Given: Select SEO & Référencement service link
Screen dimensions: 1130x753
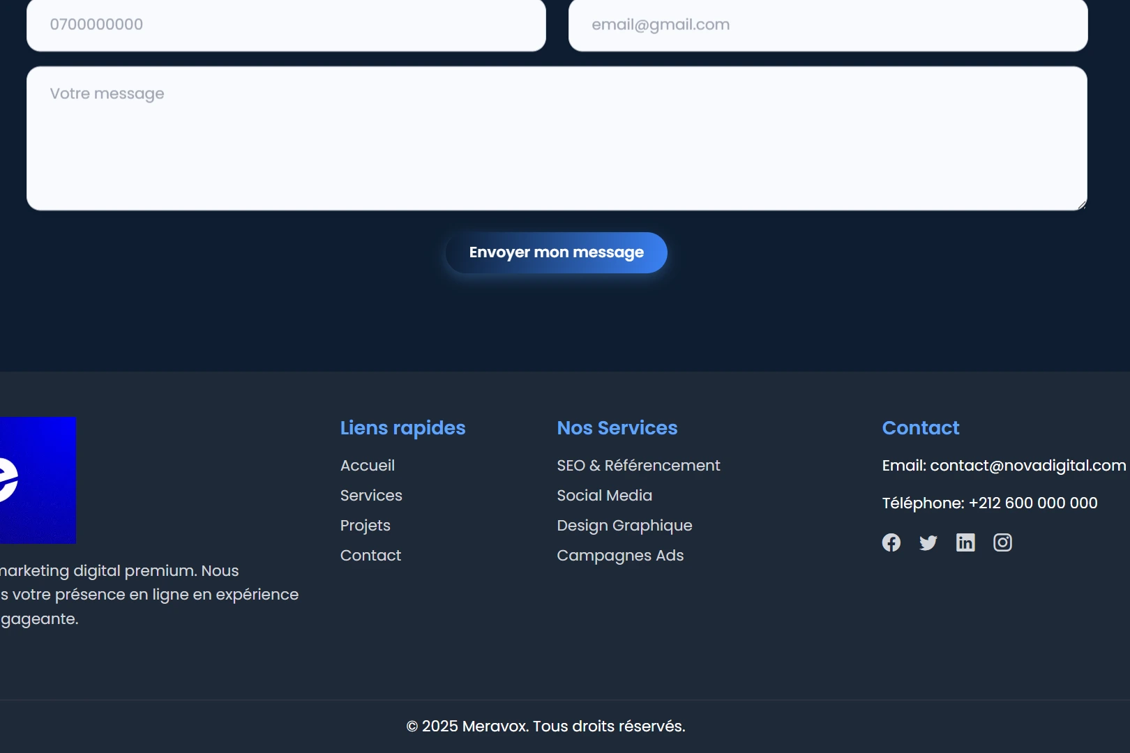Looking at the screenshot, I should [638, 466].
